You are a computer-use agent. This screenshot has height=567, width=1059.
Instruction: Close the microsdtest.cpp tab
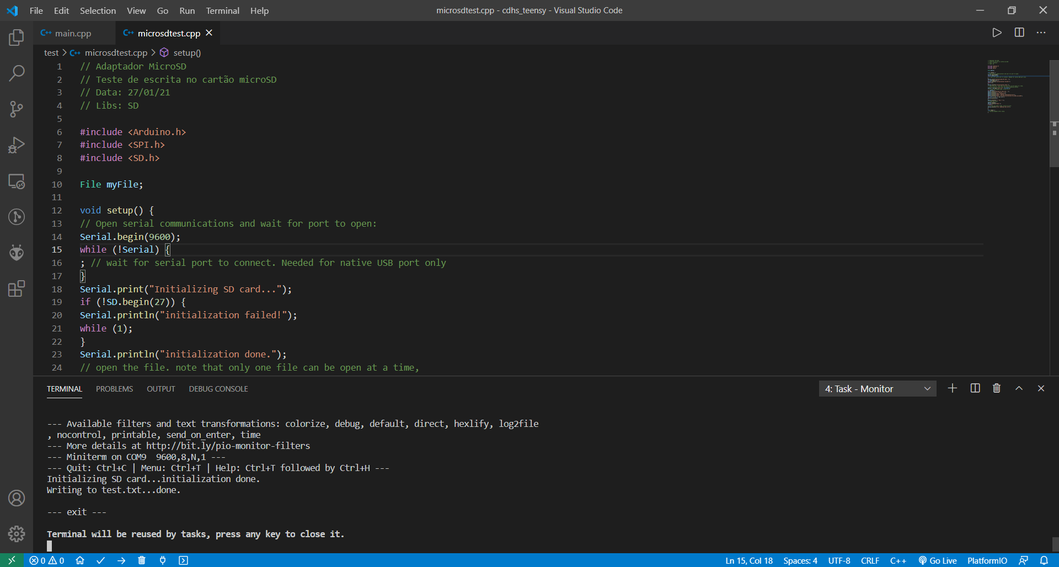pyautogui.click(x=209, y=33)
